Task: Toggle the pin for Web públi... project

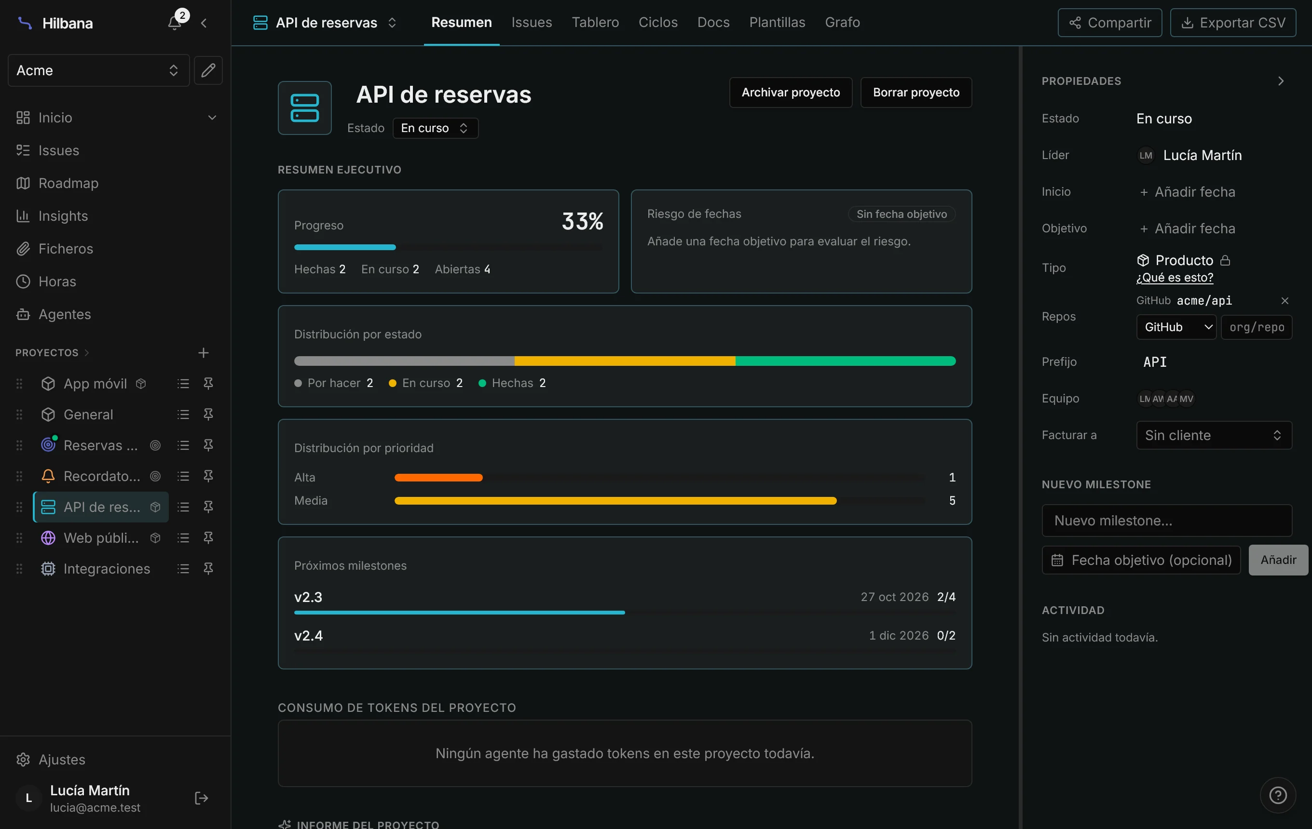Action: [x=208, y=538]
